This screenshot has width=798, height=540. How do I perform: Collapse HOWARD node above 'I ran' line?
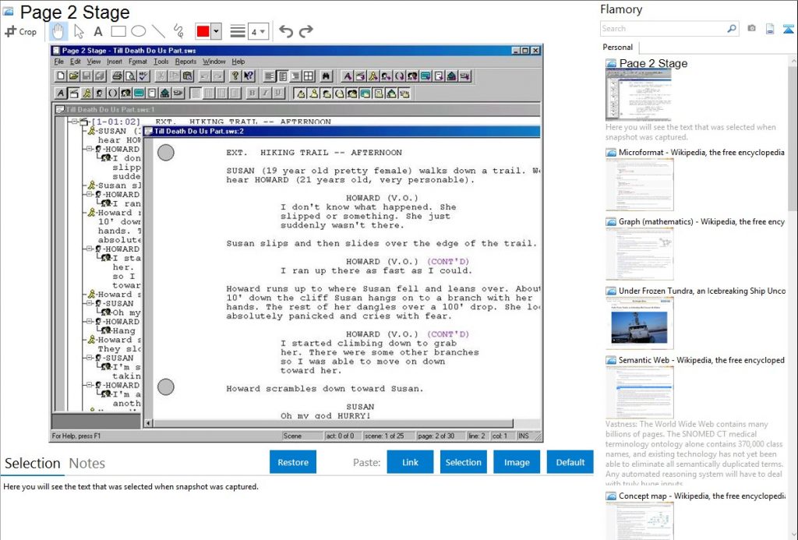pos(90,195)
